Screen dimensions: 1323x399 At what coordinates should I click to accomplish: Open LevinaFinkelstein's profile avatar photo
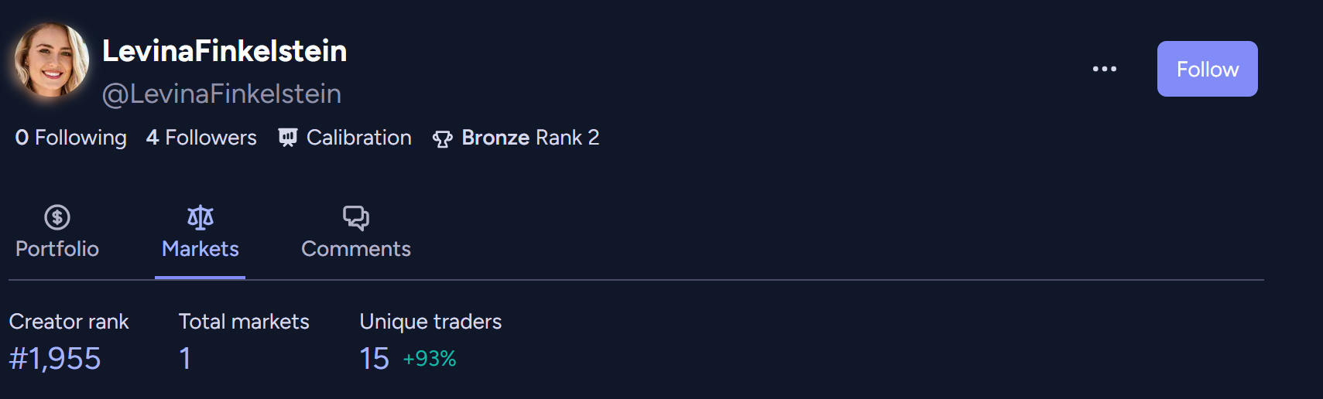[51, 60]
